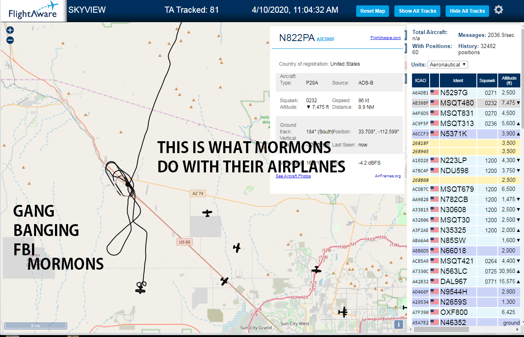Select the MSQT313 aircraft row
Screen dimensions: 524x337
pos(466,124)
